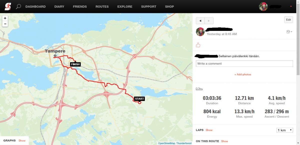The width and height of the screenshot is (300, 145).
Task: Open the ROUTES menu
Action: [102, 6]
